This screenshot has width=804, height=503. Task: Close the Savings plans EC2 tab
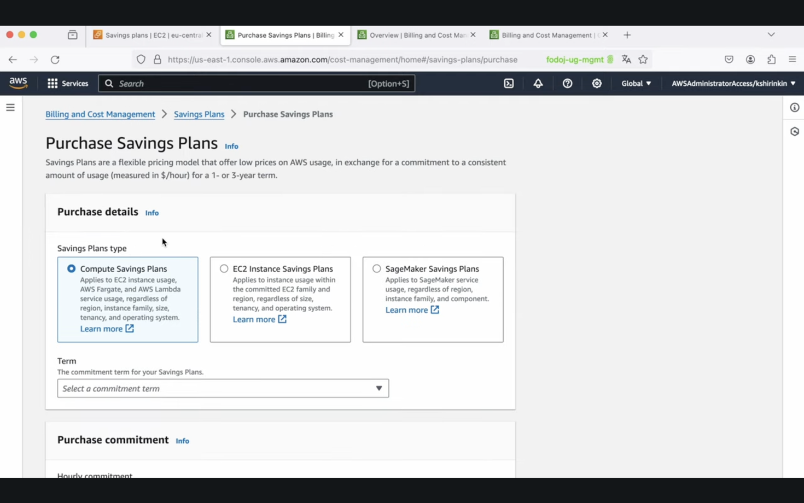click(x=209, y=34)
